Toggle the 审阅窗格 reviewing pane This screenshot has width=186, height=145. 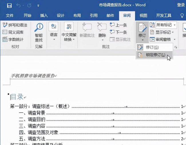pos(160,39)
